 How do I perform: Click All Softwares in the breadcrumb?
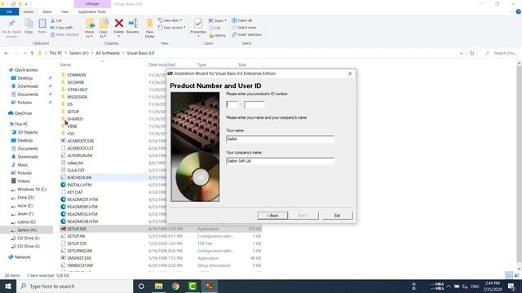coord(108,53)
